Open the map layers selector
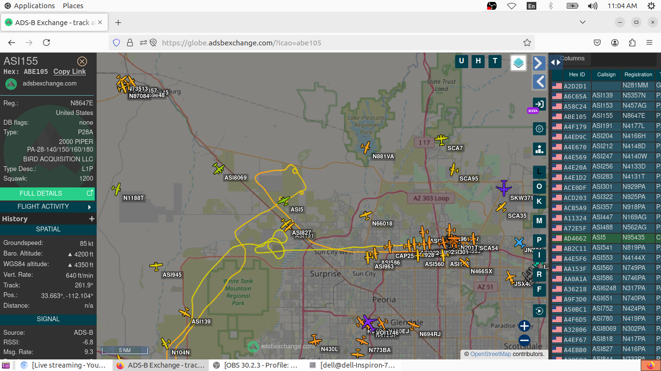 [518, 63]
